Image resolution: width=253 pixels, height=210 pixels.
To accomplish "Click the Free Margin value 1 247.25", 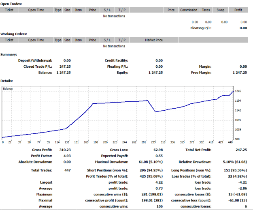I will tap(240, 73).
